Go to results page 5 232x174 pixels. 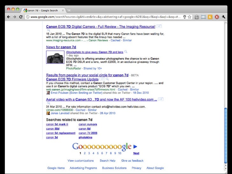coord(98,153)
